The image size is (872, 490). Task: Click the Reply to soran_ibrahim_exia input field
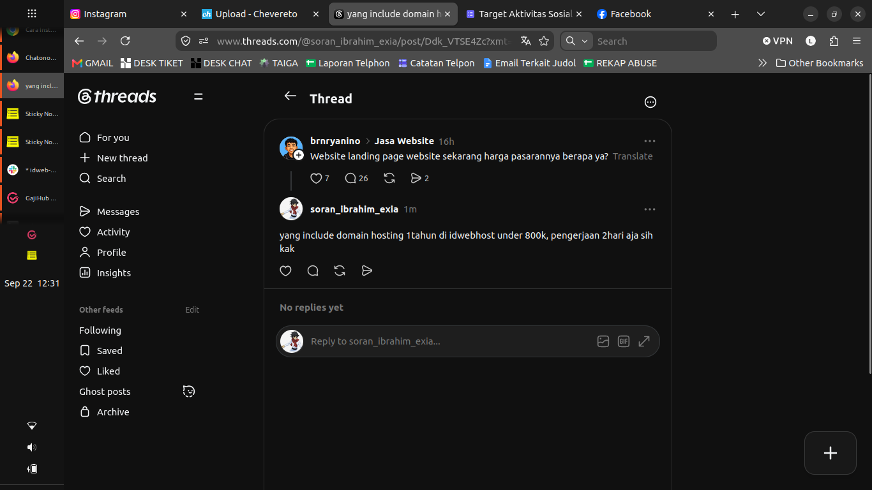[x=447, y=341]
